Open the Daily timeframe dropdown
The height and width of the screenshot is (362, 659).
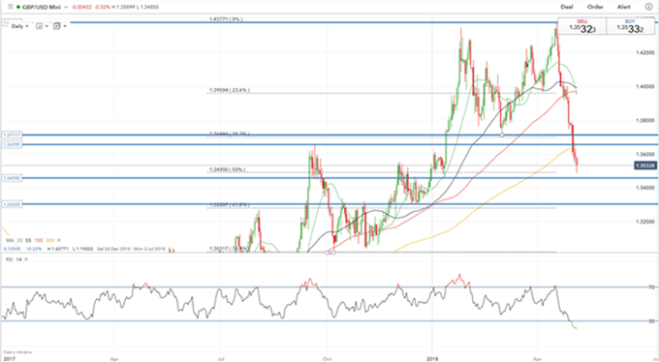click(x=20, y=26)
